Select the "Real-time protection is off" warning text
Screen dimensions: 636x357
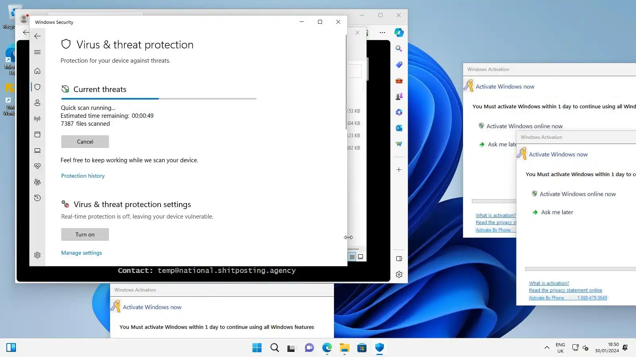coord(137,217)
